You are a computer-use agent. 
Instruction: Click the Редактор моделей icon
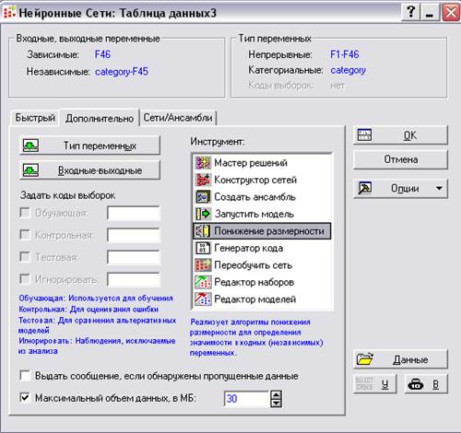(203, 299)
